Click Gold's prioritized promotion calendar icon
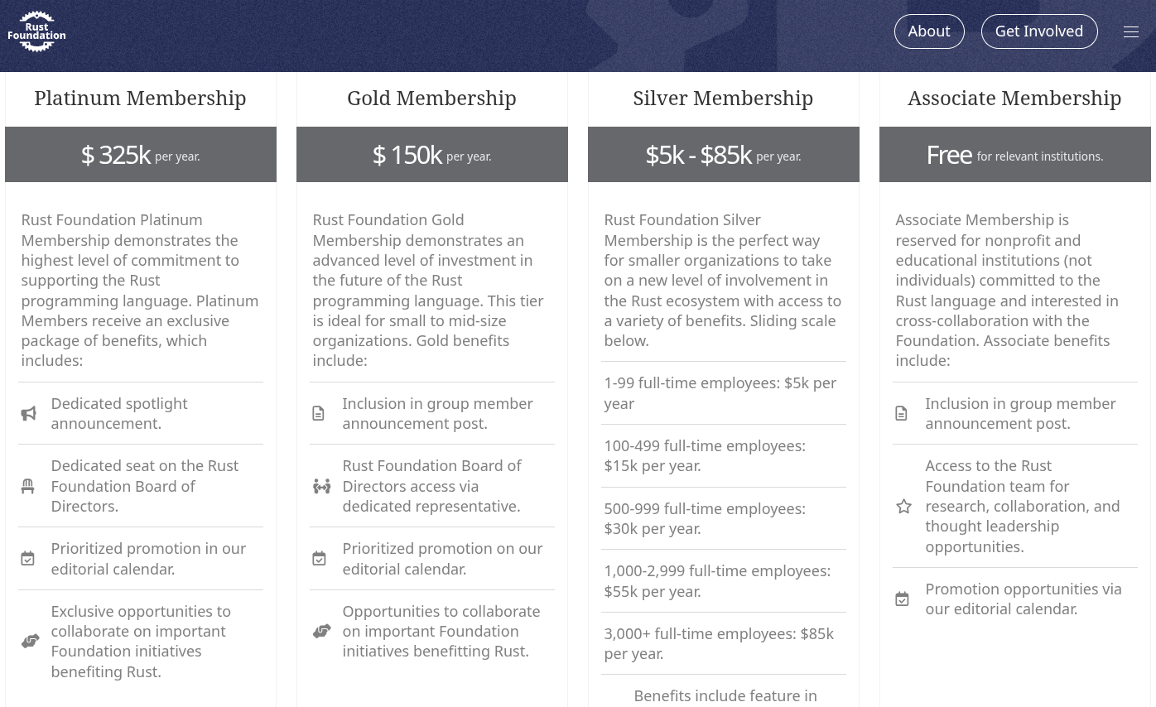1156x707 pixels. (319, 558)
